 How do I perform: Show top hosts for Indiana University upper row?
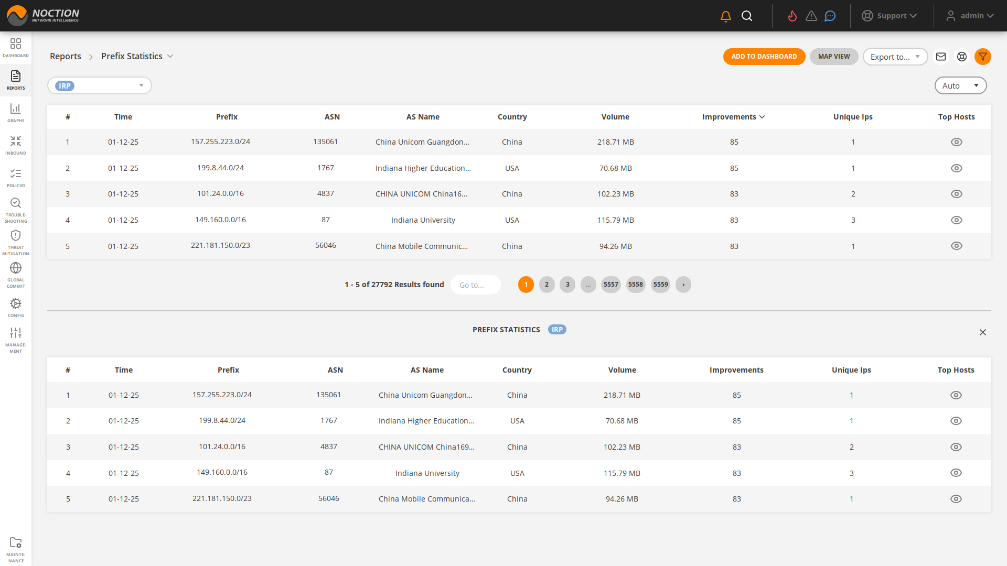956,220
